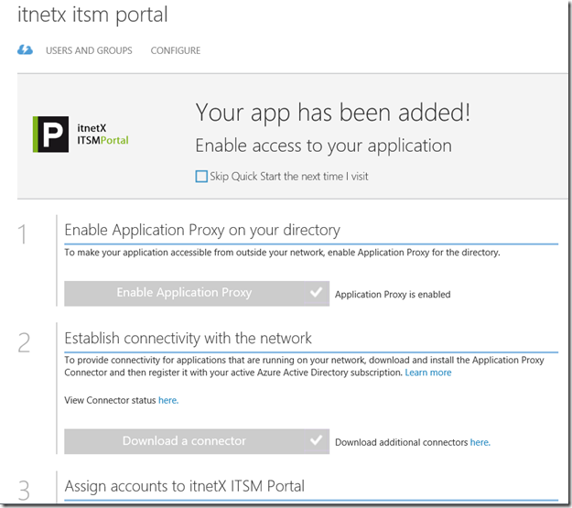Open the Quick Start cloud icon tab
The height and width of the screenshot is (508, 572).
tap(25, 50)
